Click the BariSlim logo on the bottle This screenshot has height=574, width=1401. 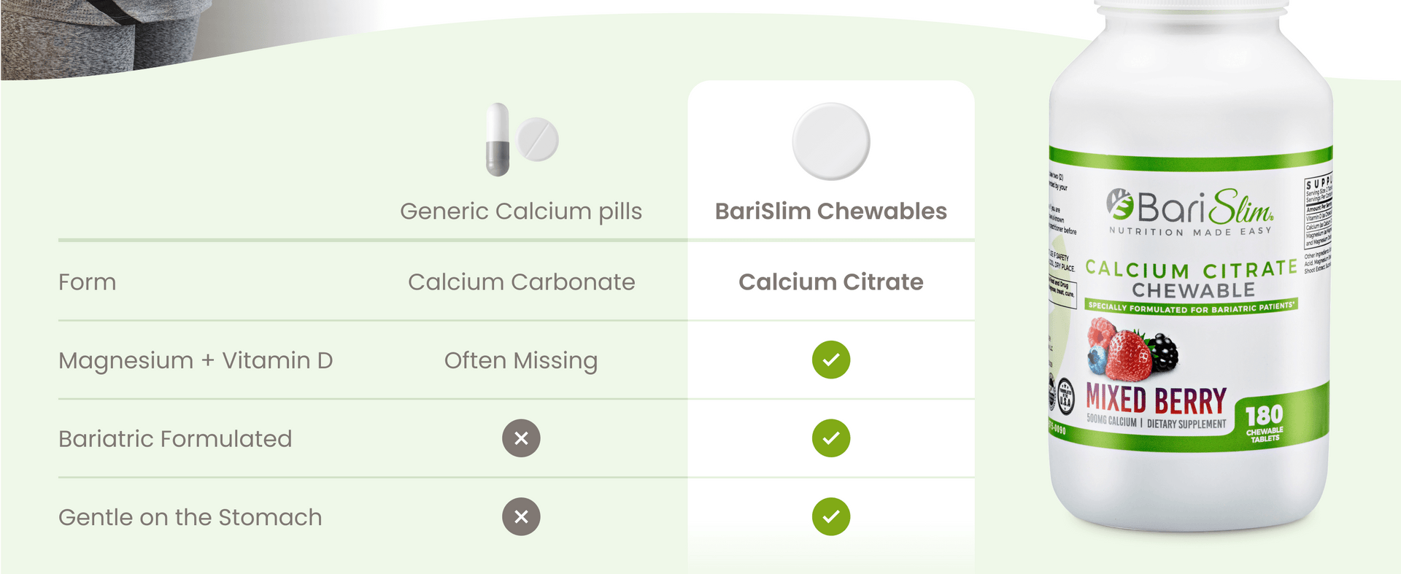pyautogui.click(x=1189, y=209)
